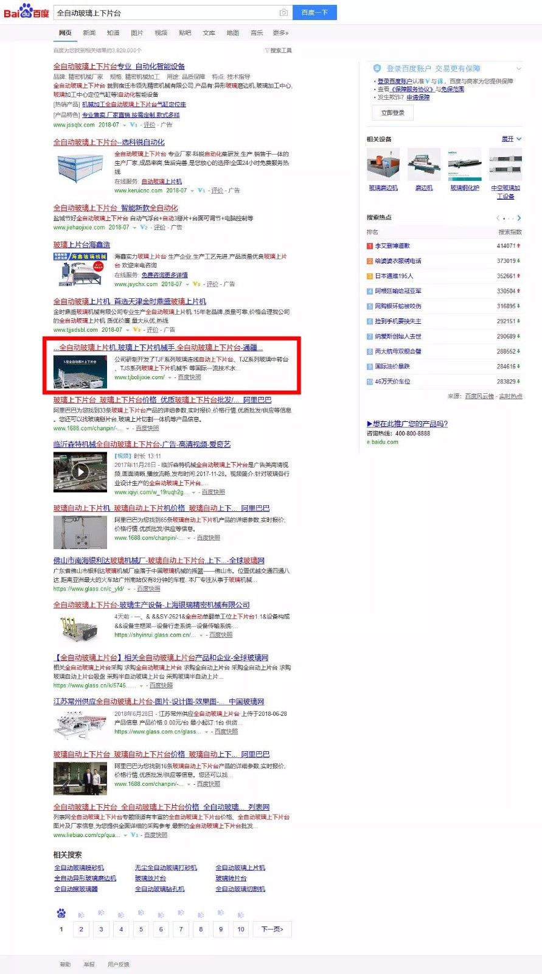Go to previous hot search page arrow

[x=498, y=218]
